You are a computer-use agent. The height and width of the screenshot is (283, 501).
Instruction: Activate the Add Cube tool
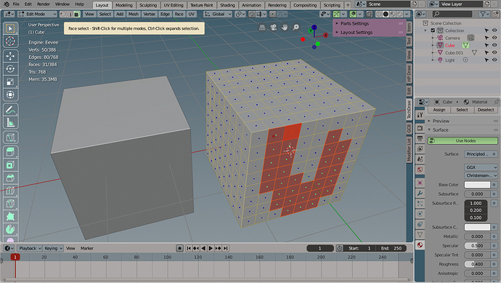tap(10, 137)
